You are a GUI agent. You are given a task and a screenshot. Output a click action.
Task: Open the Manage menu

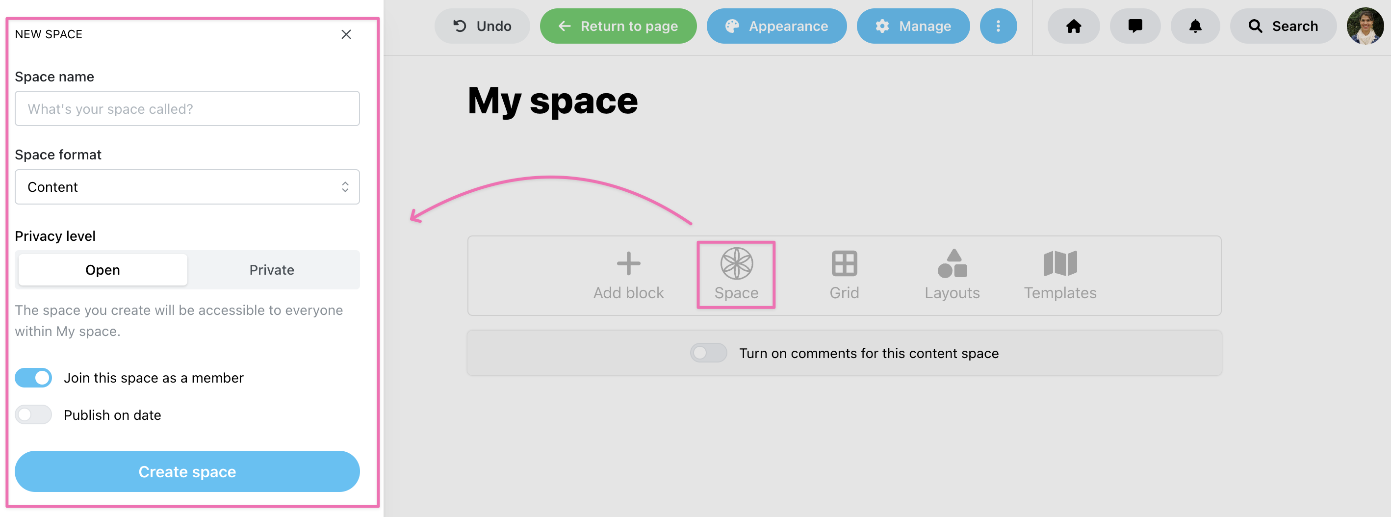(913, 26)
